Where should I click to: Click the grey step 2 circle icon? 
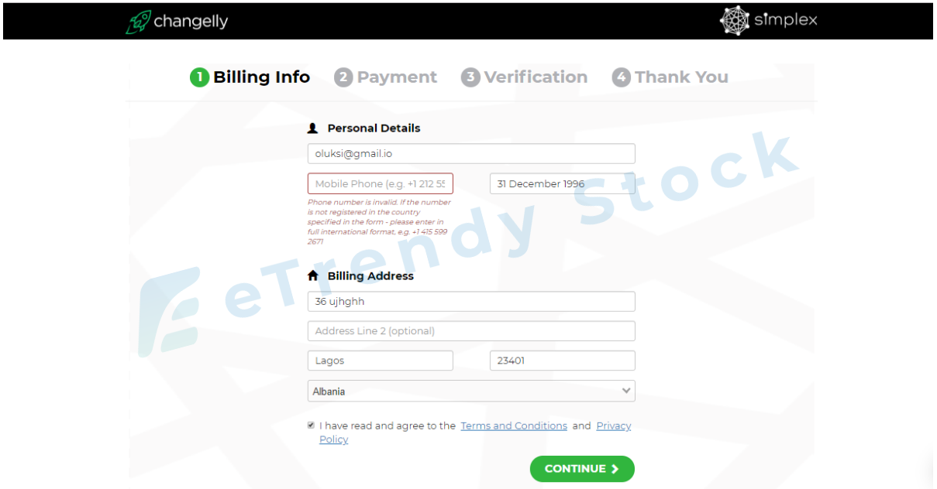[343, 77]
